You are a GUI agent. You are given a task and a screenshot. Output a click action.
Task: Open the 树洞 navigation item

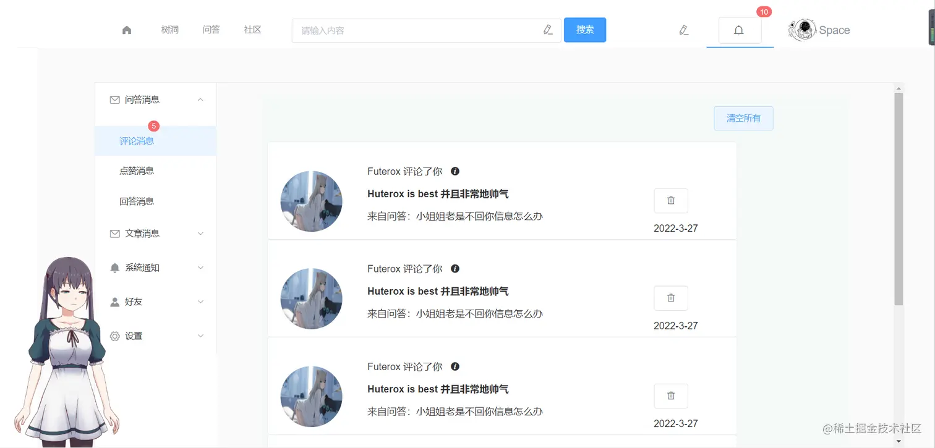pyautogui.click(x=169, y=29)
